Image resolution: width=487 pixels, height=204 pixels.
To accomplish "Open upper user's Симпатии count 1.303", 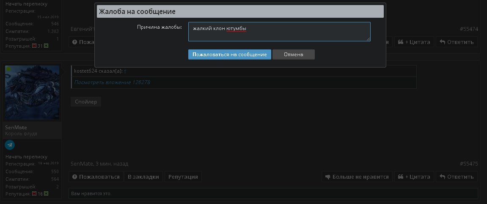I will (x=53, y=31).
